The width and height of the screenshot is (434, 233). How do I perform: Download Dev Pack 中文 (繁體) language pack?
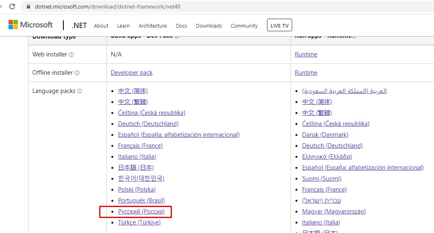[x=133, y=102]
